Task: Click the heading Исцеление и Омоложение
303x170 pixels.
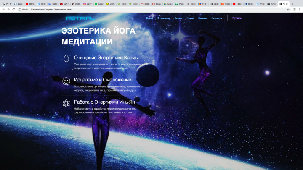Action: point(103,80)
